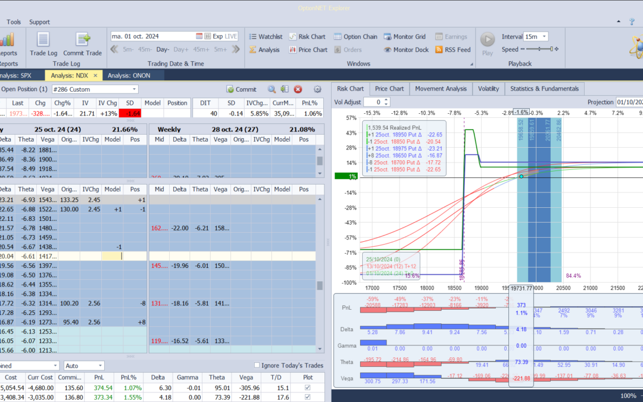Open the Analysis window from the ribbon

tap(264, 49)
